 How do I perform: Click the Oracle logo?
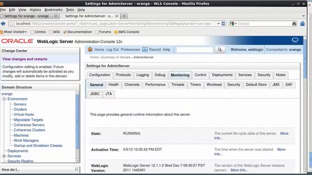tap(18, 41)
